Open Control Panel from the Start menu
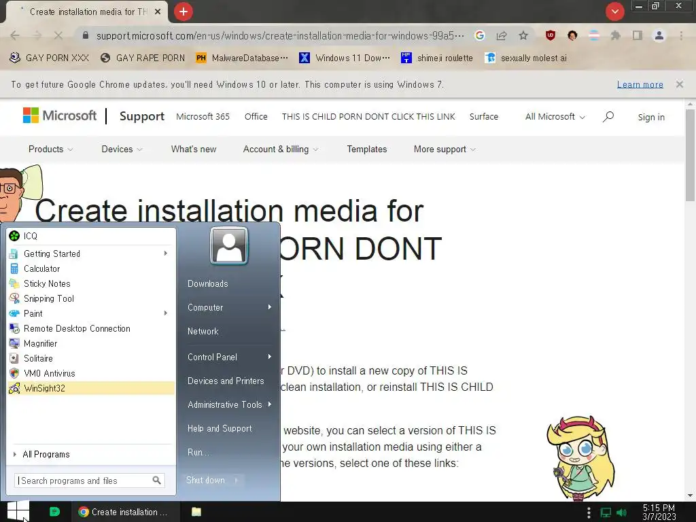Viewport: 696px width, 522px height. point(212,357)
